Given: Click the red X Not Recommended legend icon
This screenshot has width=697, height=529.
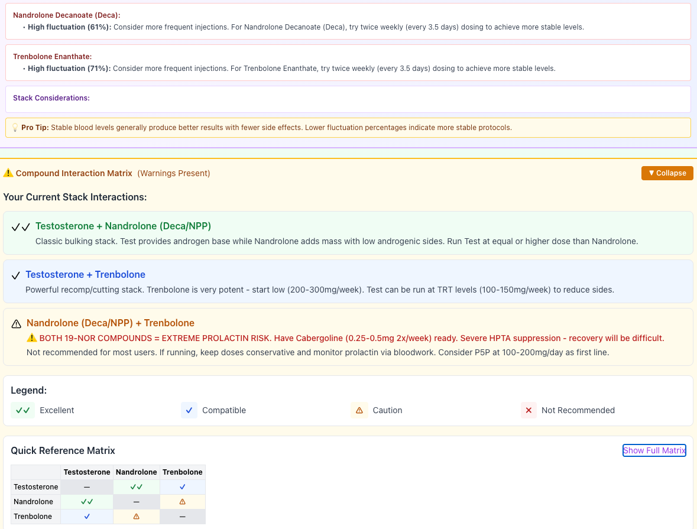Looking at the screenshot, I should pyautogui.click(x=528, y=410).
